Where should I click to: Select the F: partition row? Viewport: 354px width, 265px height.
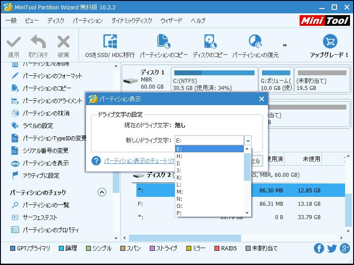point(241,204)
